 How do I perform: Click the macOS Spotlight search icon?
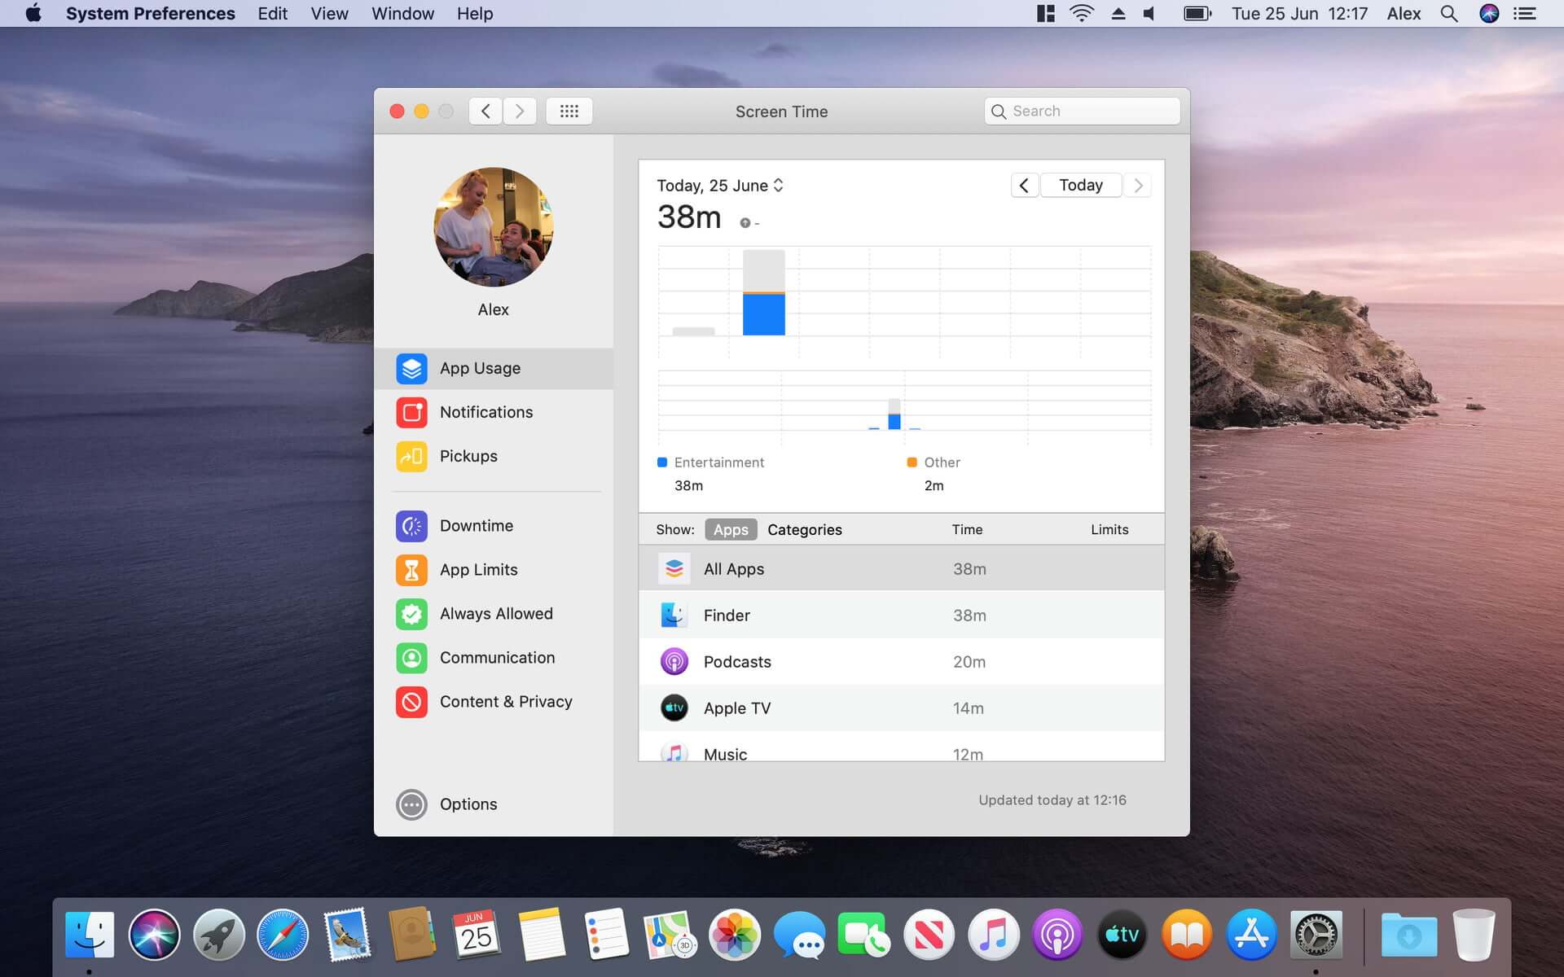[1450, 14]
